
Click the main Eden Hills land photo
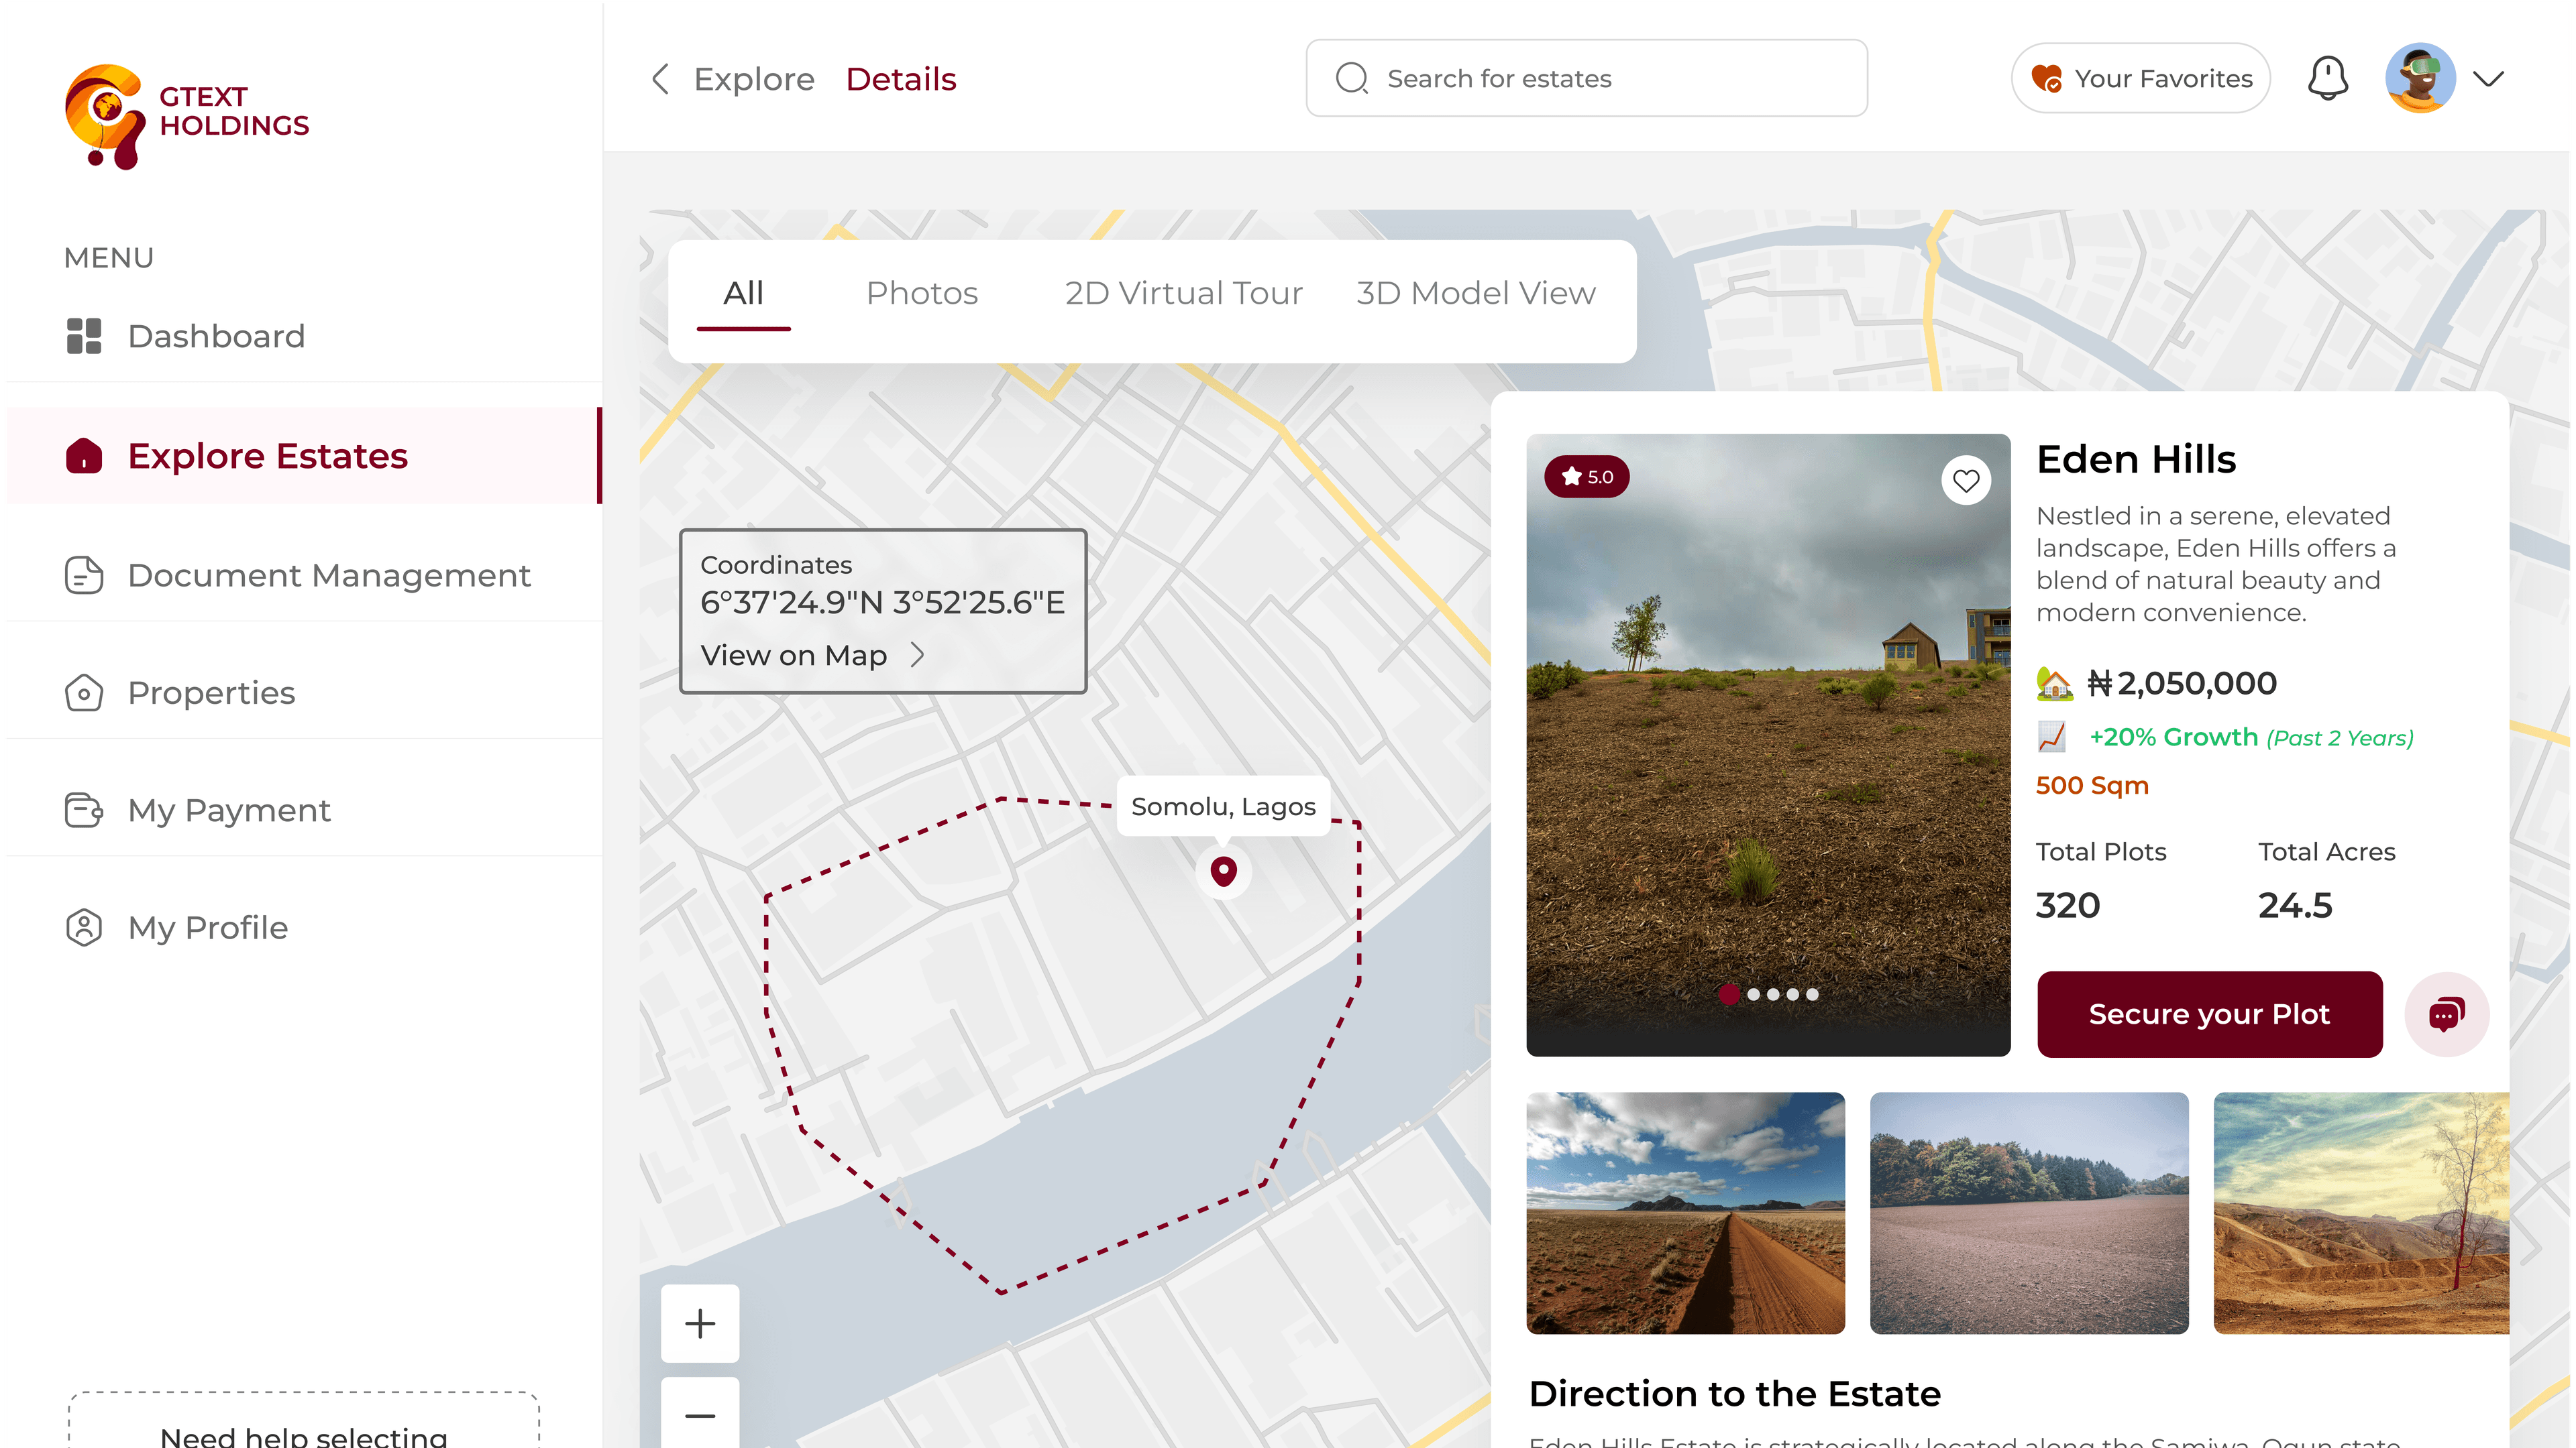(x=1768, y=745)
